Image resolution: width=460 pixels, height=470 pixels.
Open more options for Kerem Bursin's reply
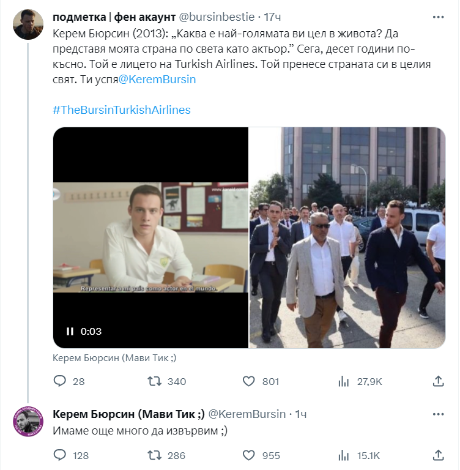tap(438, 414)
